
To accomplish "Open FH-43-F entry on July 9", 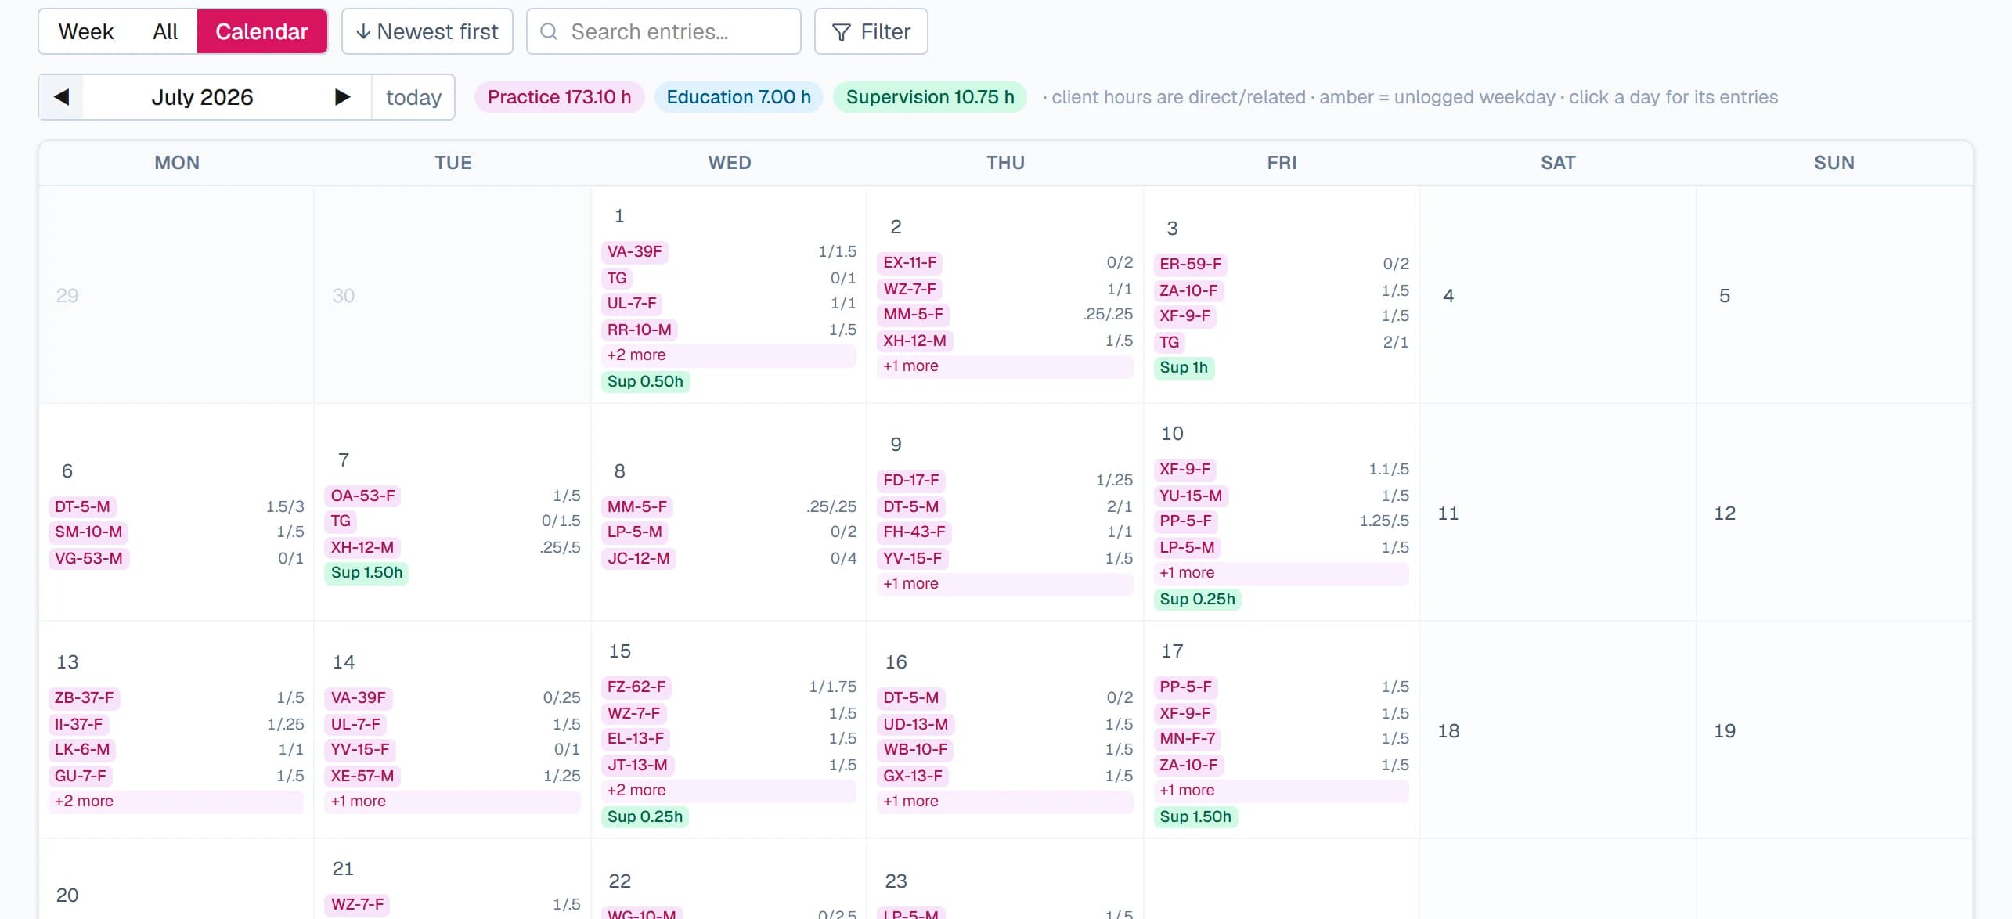I will point(914,532).
